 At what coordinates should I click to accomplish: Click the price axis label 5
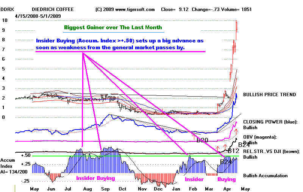3,69
